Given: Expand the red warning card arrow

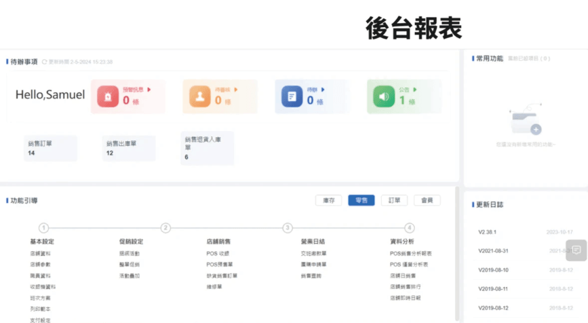Looking at the screenshot, I should pyautogui.click(x=149, y=90).
